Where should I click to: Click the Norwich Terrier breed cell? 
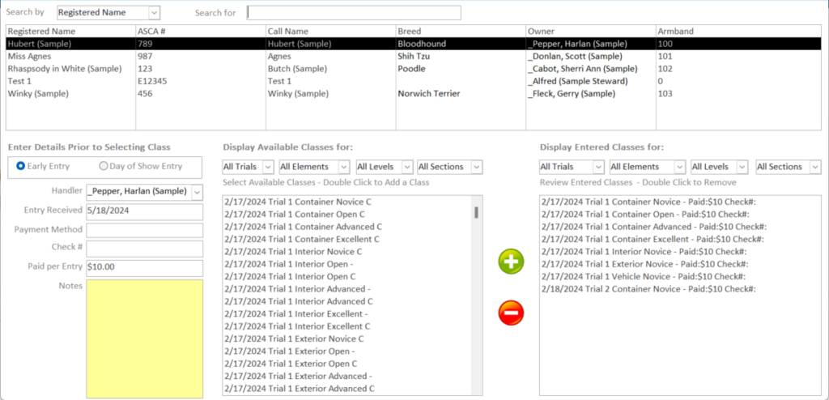461,94
